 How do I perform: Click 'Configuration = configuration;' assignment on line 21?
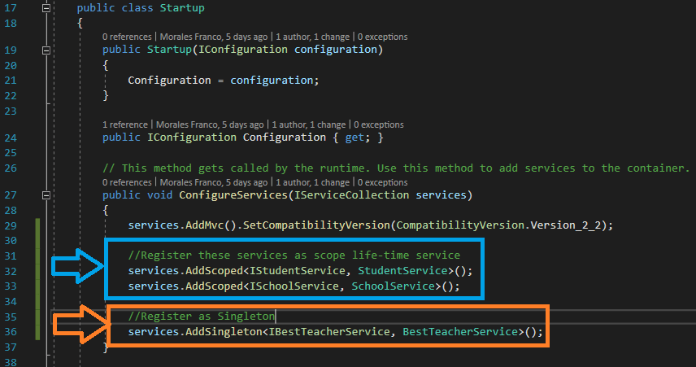(224, 81)
